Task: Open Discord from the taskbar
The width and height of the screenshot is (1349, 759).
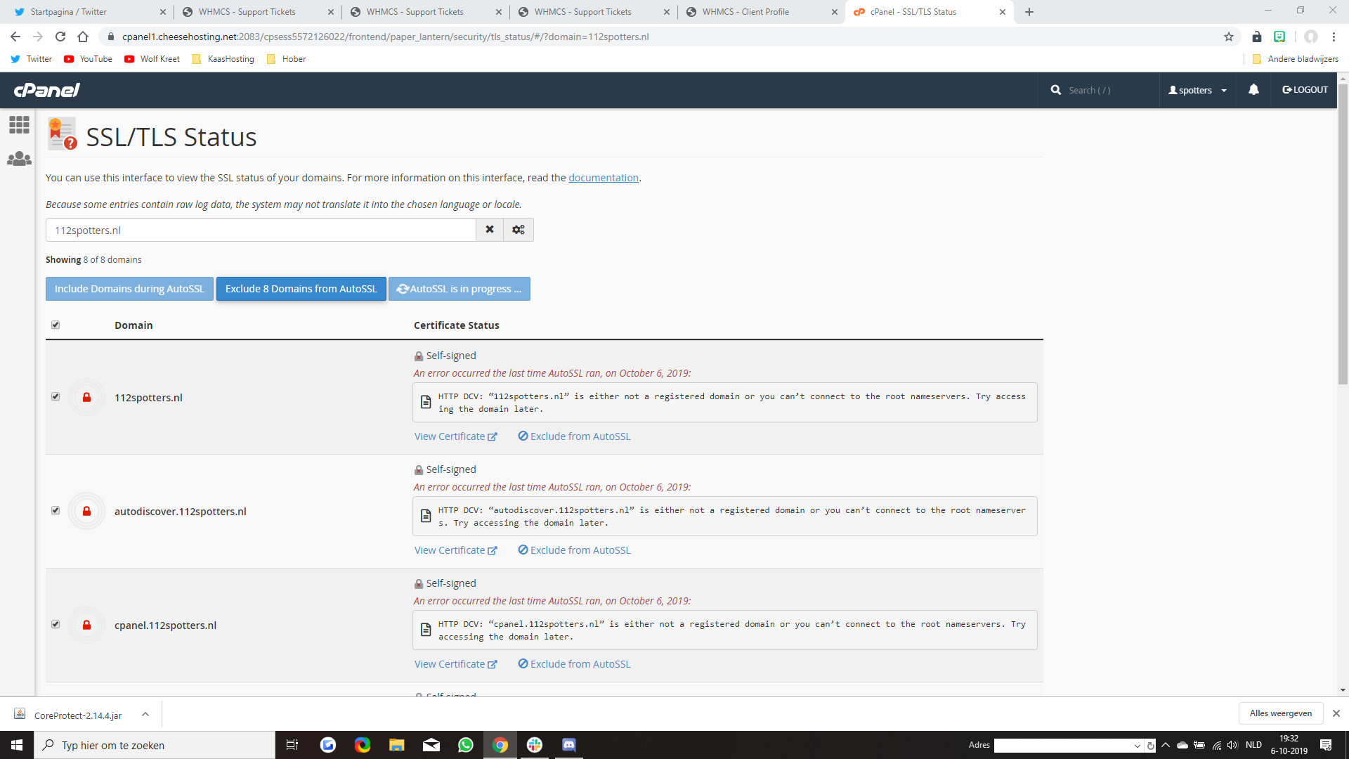Action: (569, 745)
